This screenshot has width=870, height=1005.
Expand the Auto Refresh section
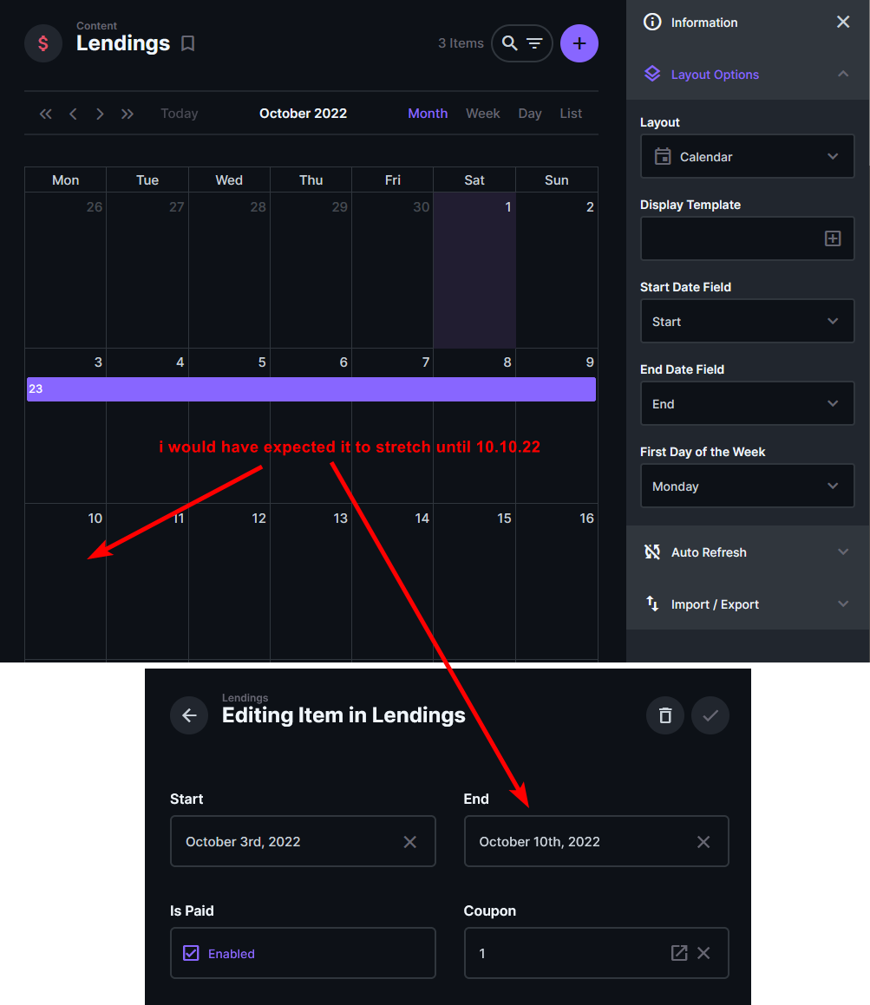click(x=746, y=551)
